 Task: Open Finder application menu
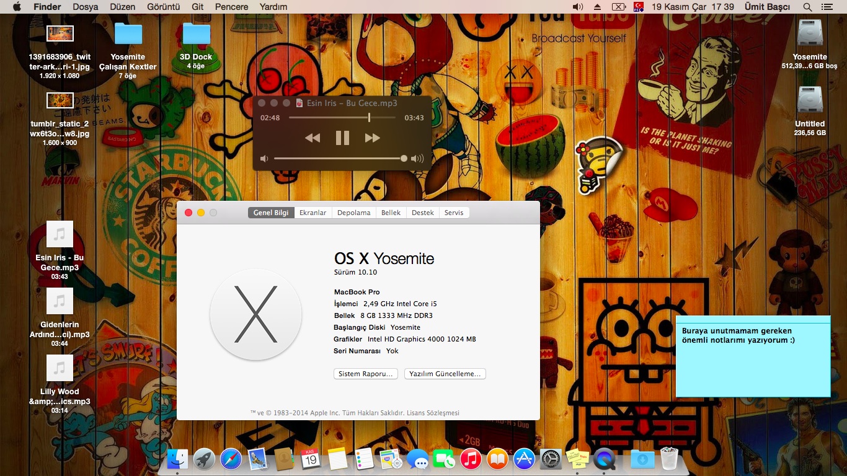(47, 7)
